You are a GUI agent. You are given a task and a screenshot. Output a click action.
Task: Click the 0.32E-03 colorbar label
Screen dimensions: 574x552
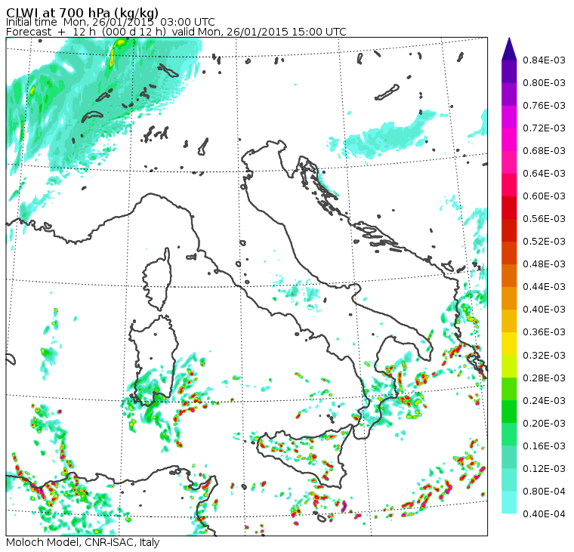[544, 356]
